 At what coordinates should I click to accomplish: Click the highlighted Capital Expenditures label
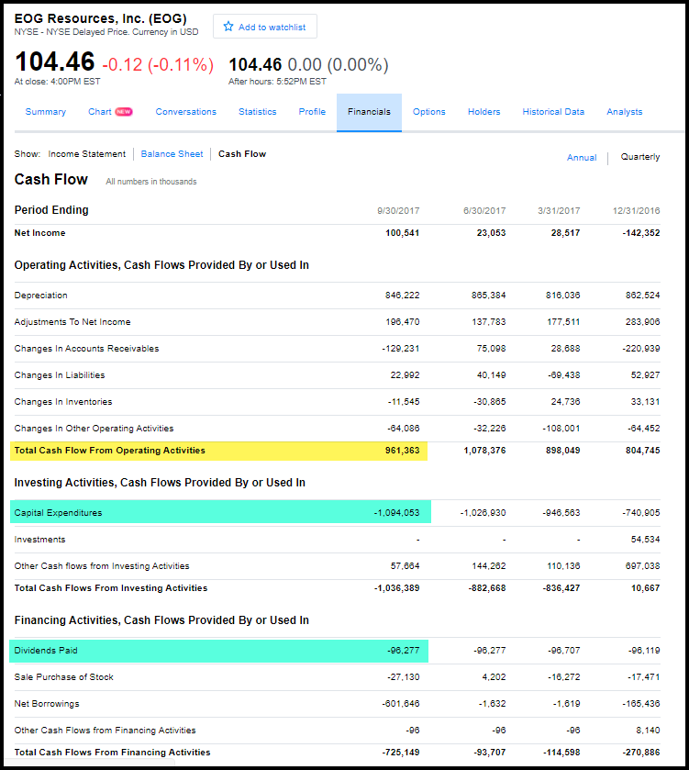click(58, 513)
